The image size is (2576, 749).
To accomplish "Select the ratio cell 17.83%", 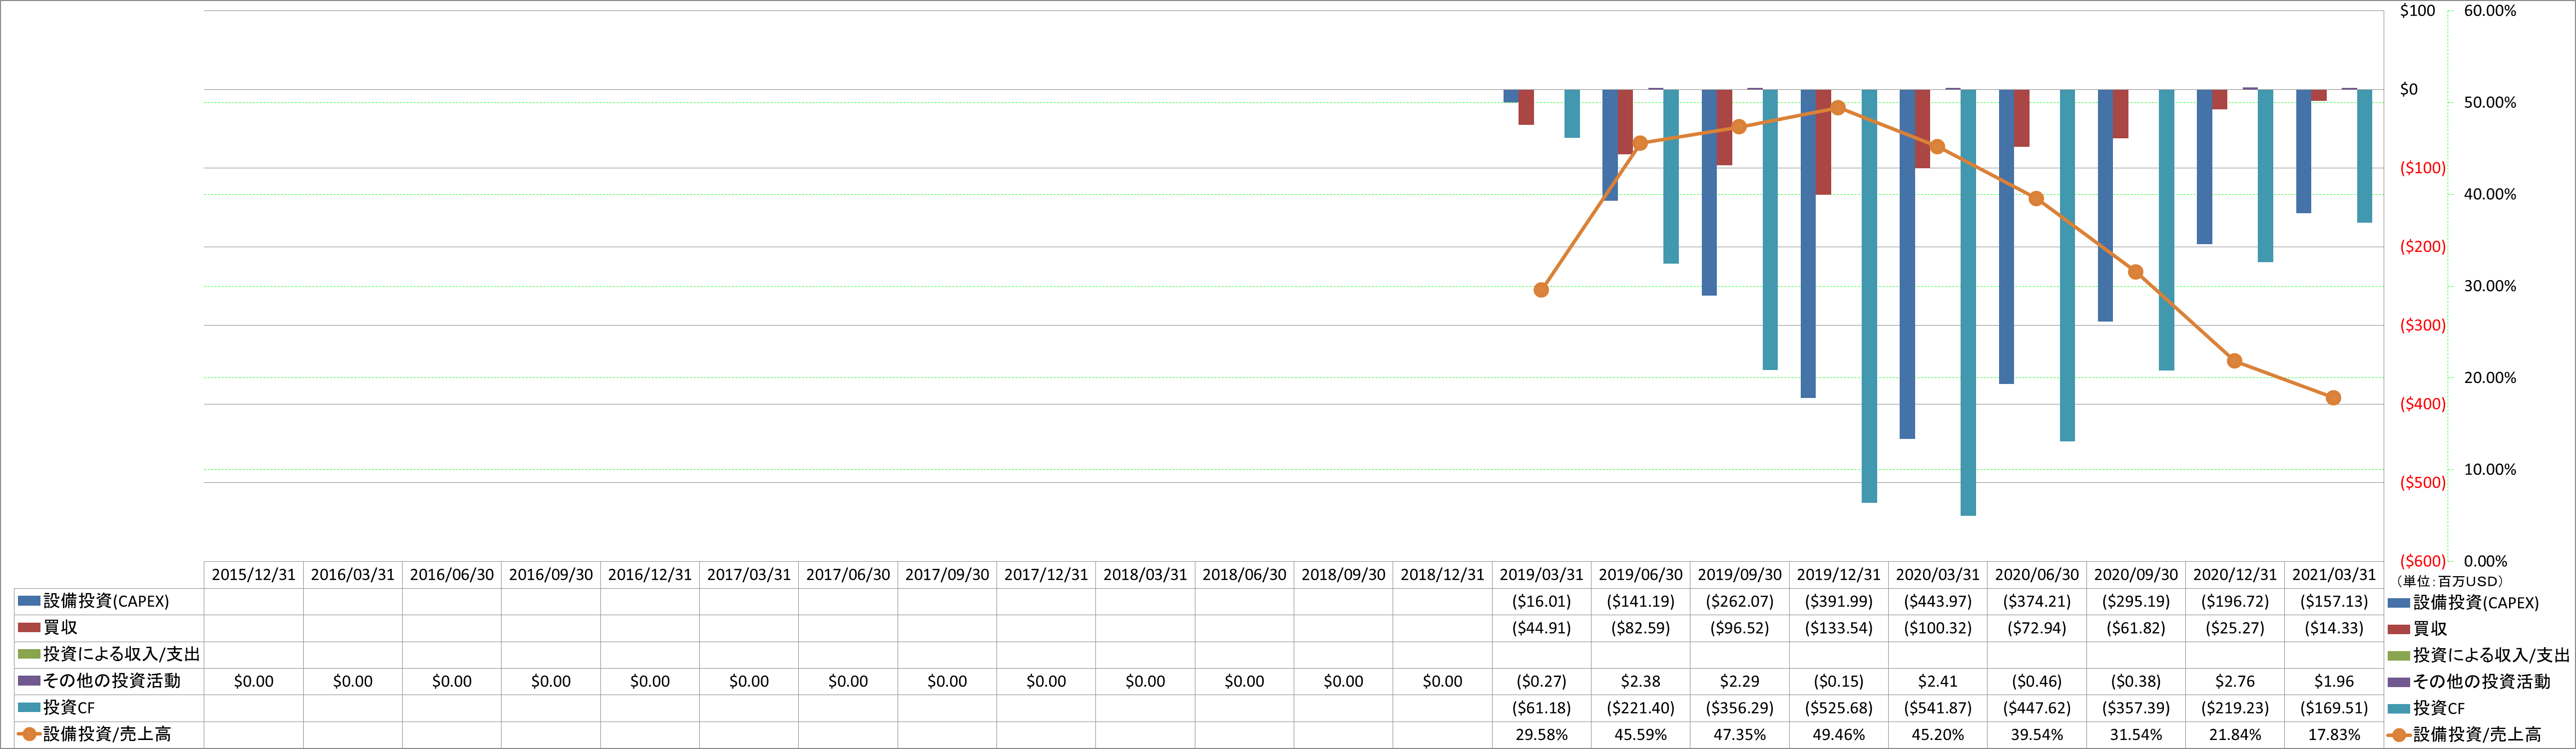I will pos(2334,735).
